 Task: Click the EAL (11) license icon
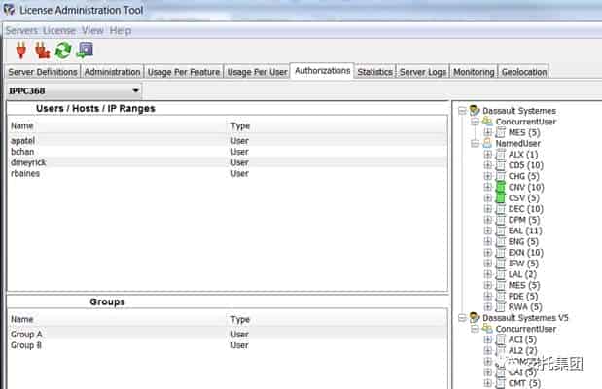(x=501, y=230)
